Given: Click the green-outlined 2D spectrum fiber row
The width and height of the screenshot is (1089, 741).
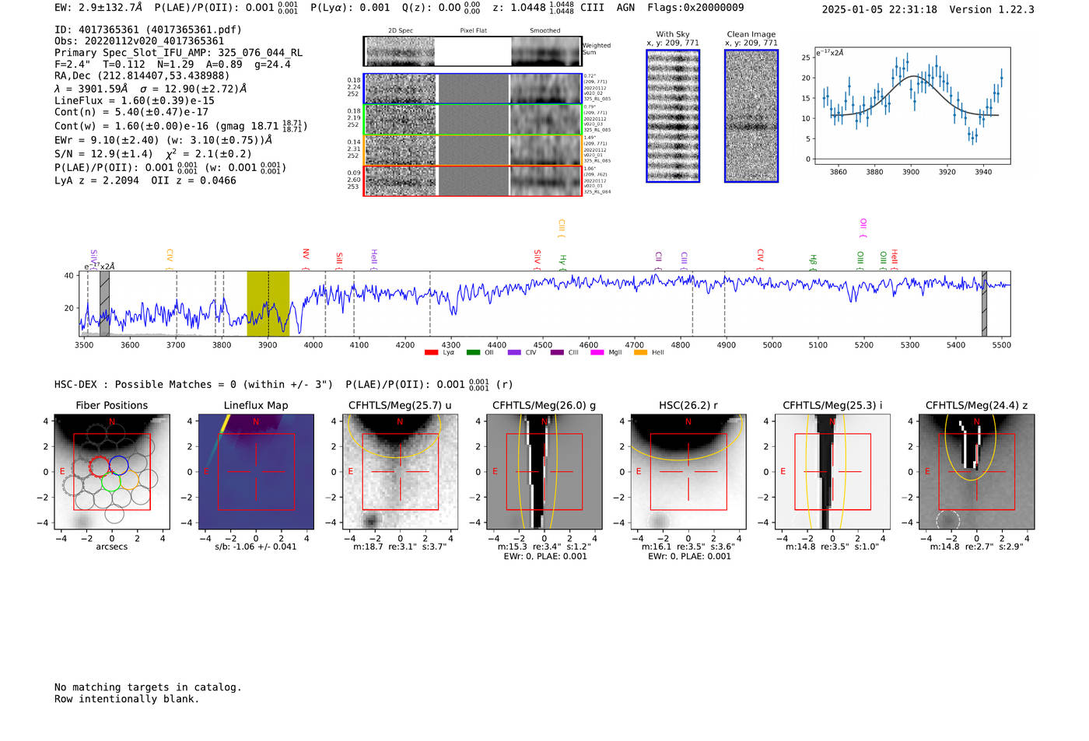Looking at the screenshot, I should point(472,119).
